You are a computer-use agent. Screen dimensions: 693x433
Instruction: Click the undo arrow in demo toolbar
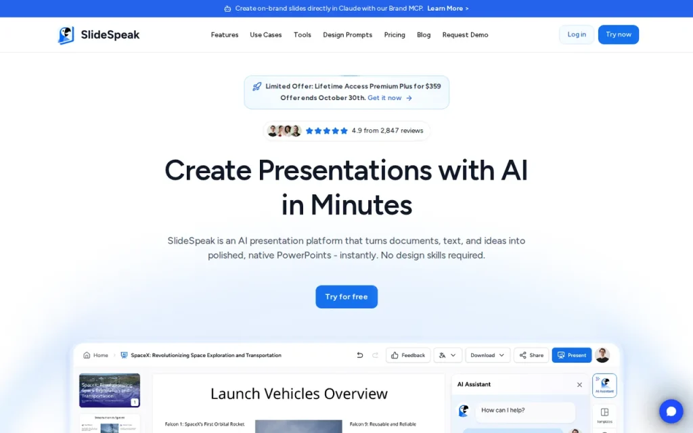coord(360,355)
